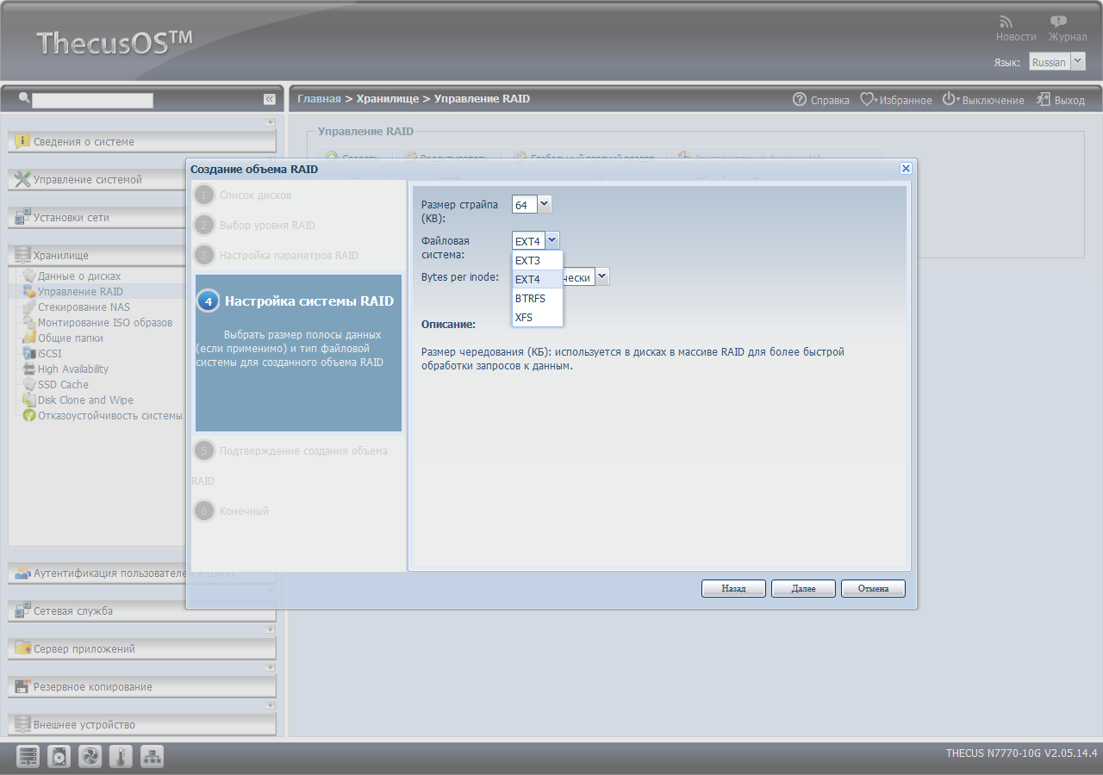
Task: Choose EXT3 from the file system list
Action: (537, 260)
